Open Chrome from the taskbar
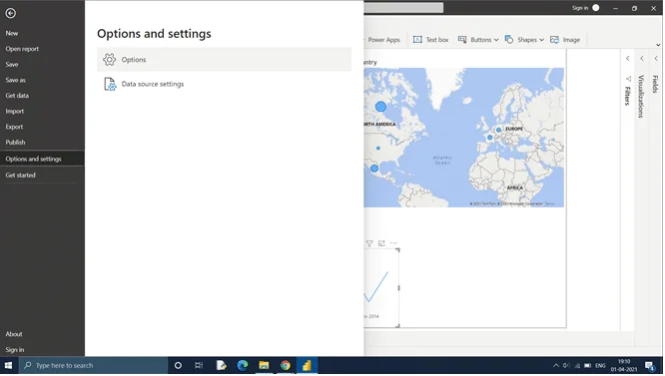Screen dimensions: 665x376 click(x=286, y=366)
